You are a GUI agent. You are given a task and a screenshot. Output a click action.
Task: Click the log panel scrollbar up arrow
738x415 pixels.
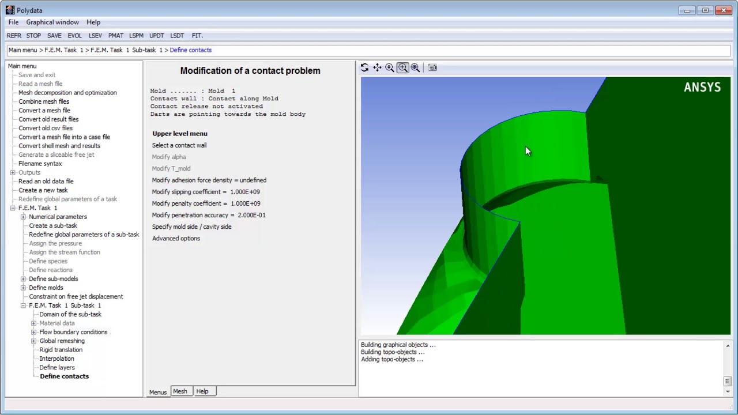pyautogui.click(x=728, y=346)
